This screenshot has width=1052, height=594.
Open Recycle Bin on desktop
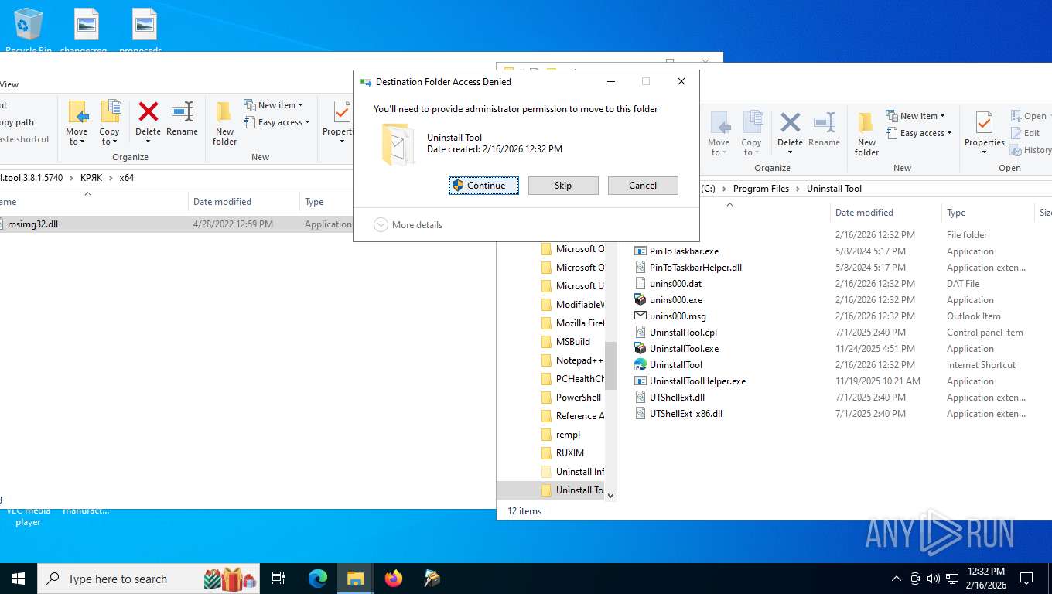[29, 29]
